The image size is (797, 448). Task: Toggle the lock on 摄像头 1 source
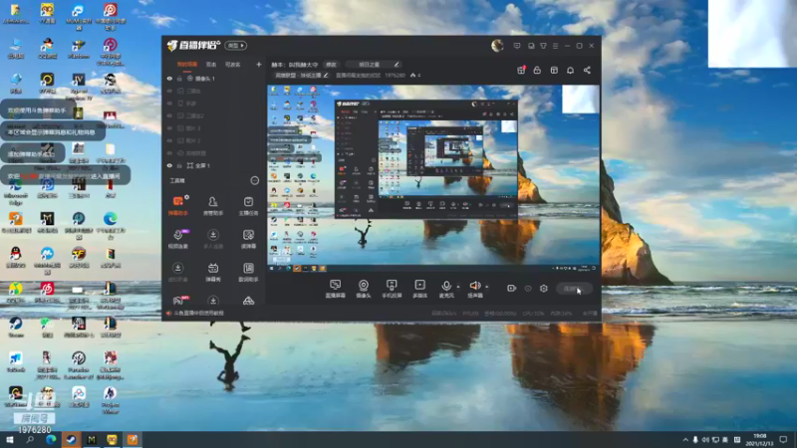point(179,79)
